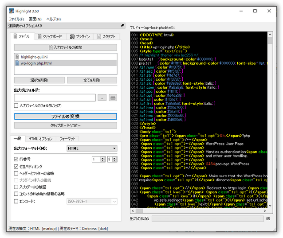The width and height of the screenshot is (283, 238).
Task: Click the output folder drawer icon button
Action: 113,97
